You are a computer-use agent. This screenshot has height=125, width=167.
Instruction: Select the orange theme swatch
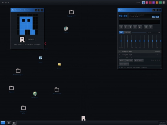coord(157,3)
